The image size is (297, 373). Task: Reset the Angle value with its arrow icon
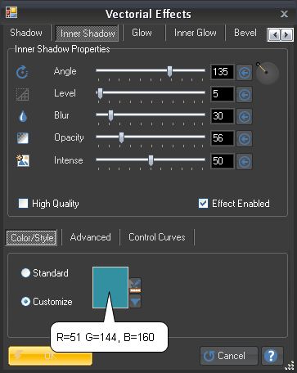tap(244, 72)
